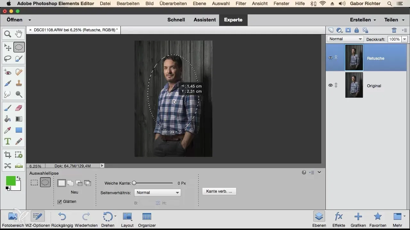Open the Seitenverhältnis dropdown
410x230 pixels.
(158, 193)
